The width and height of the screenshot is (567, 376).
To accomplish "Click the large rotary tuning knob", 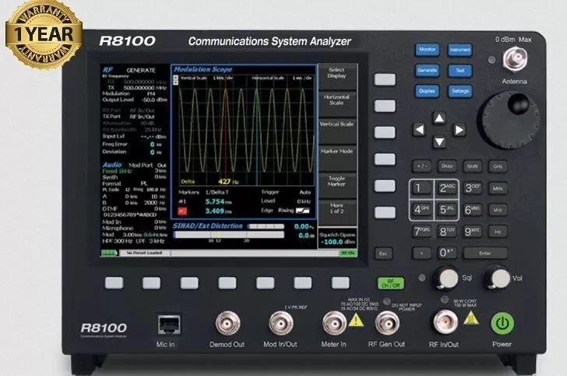I will pyautogui.click(x=508, y=120).
